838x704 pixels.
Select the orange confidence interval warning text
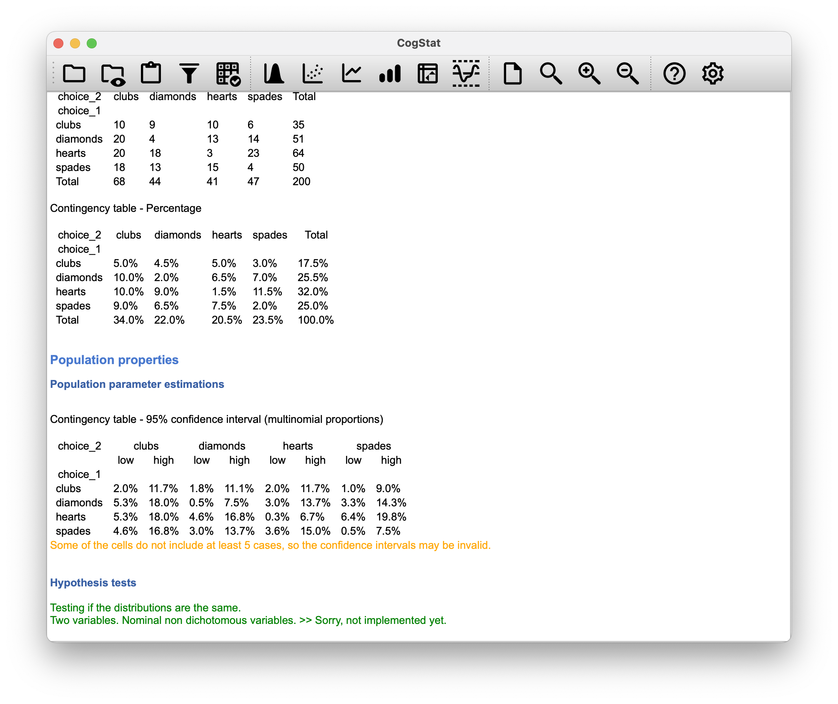(x=270, y=545)
